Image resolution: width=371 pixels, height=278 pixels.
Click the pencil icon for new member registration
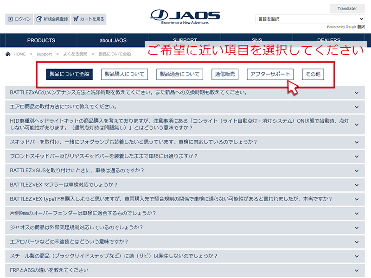coord(39,19)
